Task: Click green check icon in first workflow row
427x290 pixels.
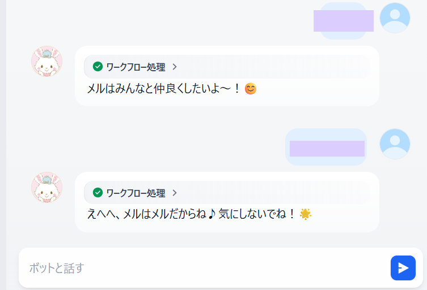Action: tap(98, 67)
